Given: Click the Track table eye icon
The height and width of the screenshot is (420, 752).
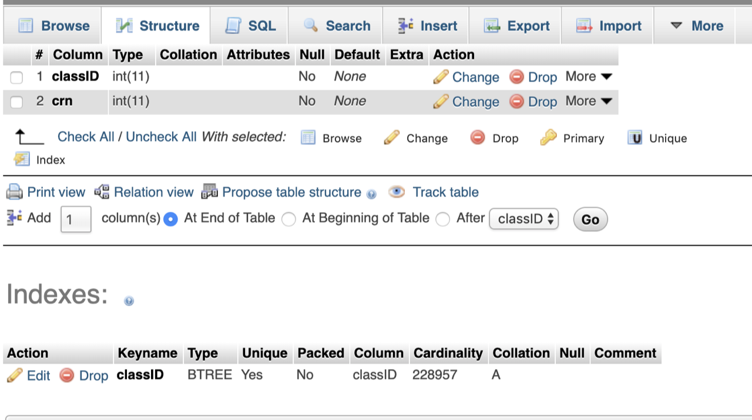Looking at the screenshot, I should tap(397, 192).
